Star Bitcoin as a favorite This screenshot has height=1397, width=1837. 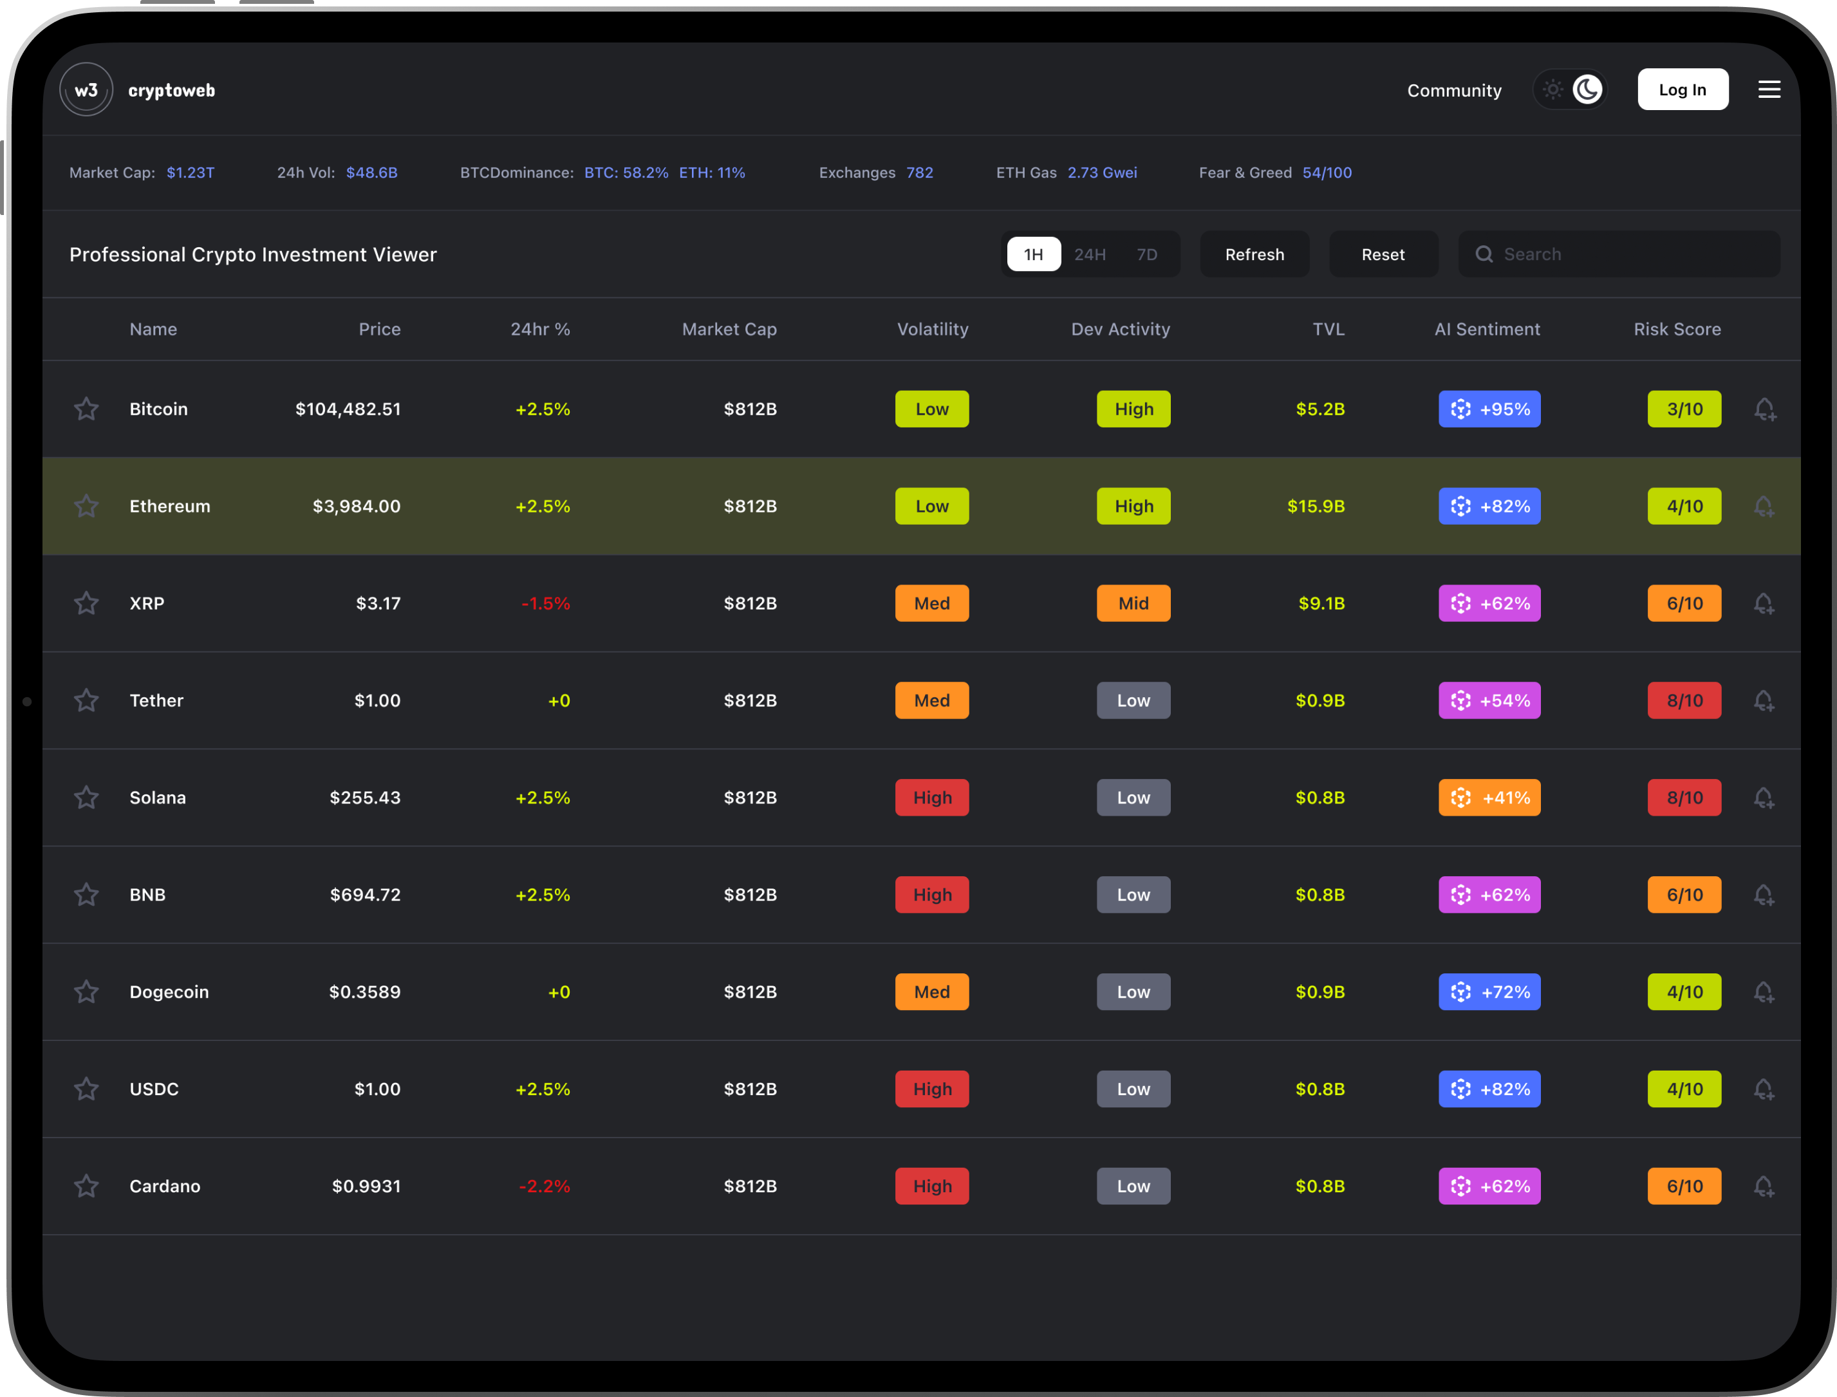click(86, 409)
